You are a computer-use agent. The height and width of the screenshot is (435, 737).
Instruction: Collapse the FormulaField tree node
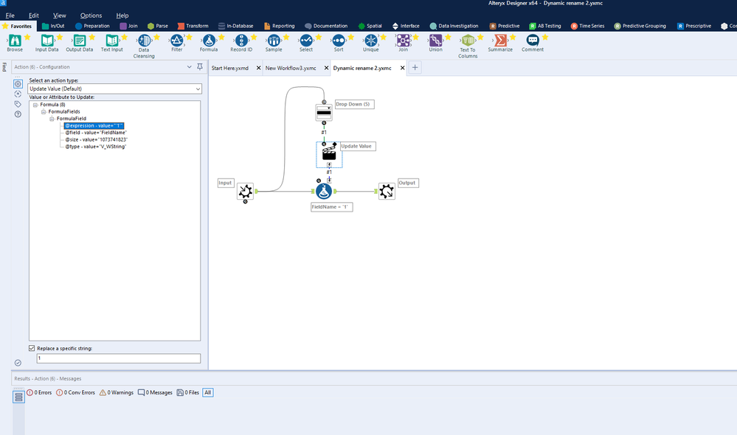pyautogui.click(x=52, y=119)
